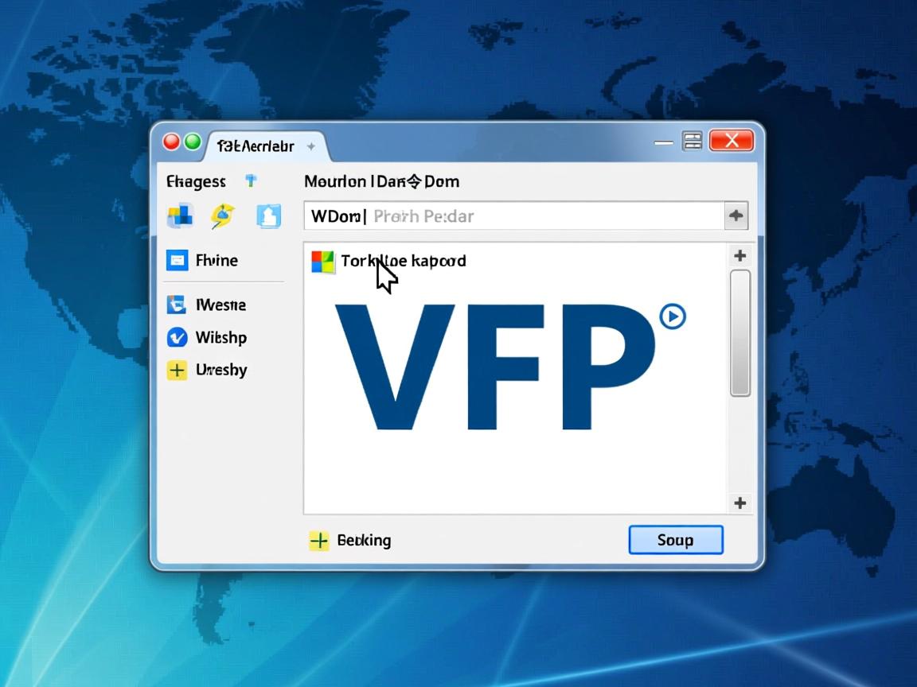Toggle the green plus next to Beoking
The image size is (917, 687).
pyautogui.click(x=318, y=540)
